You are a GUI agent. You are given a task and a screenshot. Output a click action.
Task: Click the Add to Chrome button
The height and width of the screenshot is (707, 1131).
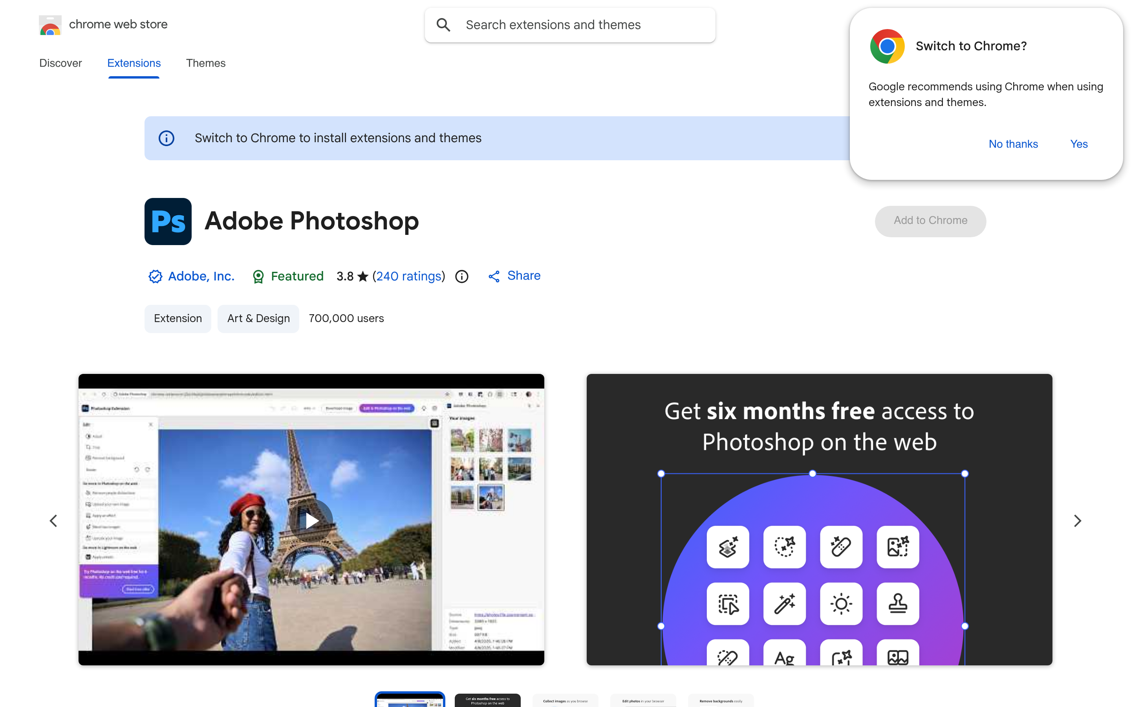coord(930,221)
